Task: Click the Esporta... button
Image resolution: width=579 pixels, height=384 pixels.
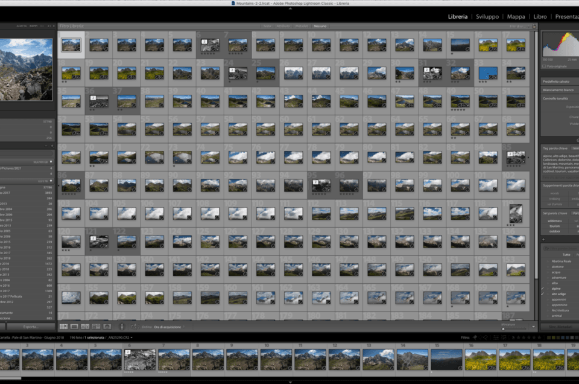Action: pyautogui.click(x=31, y=327)
